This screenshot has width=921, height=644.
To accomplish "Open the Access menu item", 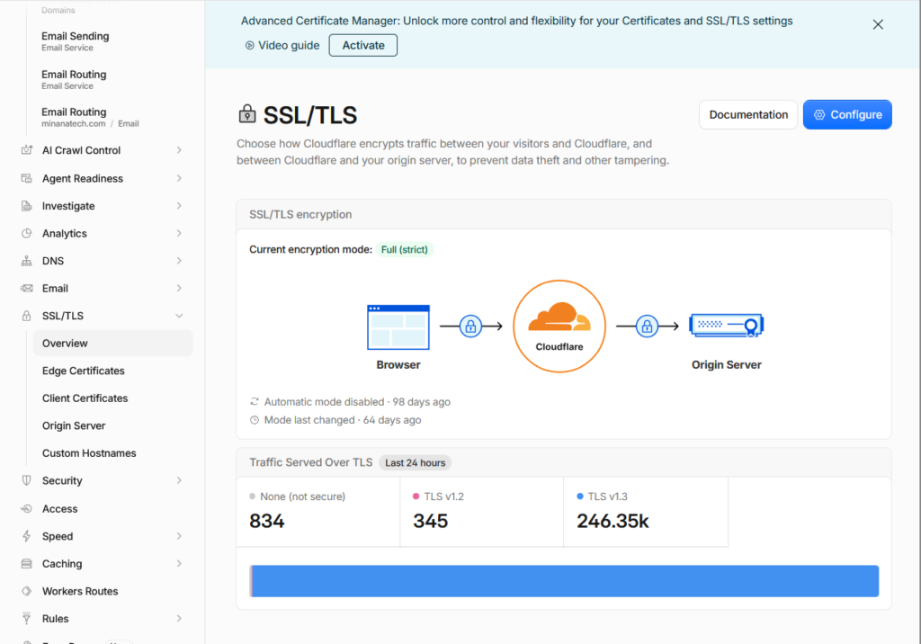I will pos(60,509).
